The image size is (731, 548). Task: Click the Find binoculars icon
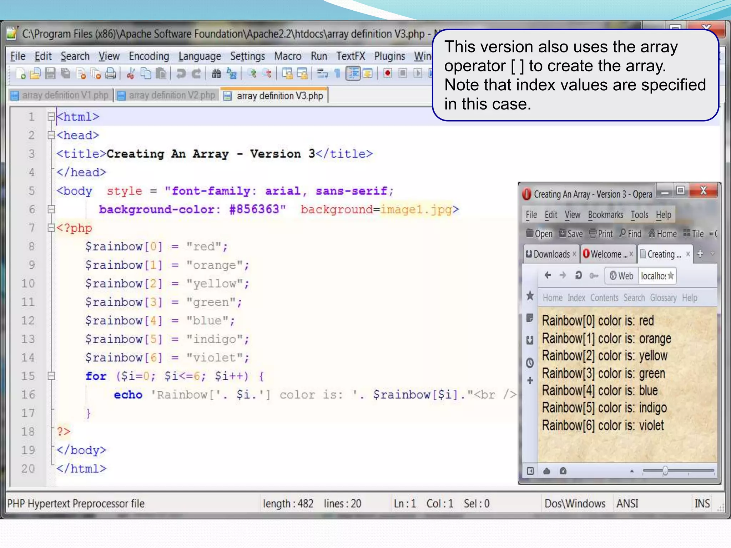216,74
